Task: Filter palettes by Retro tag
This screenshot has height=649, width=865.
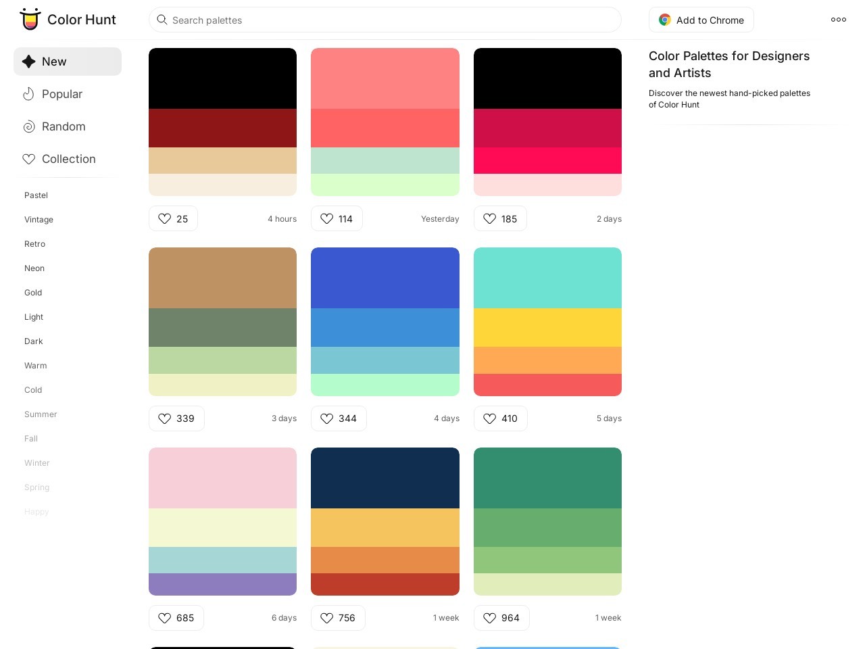Action: [34, 244]
